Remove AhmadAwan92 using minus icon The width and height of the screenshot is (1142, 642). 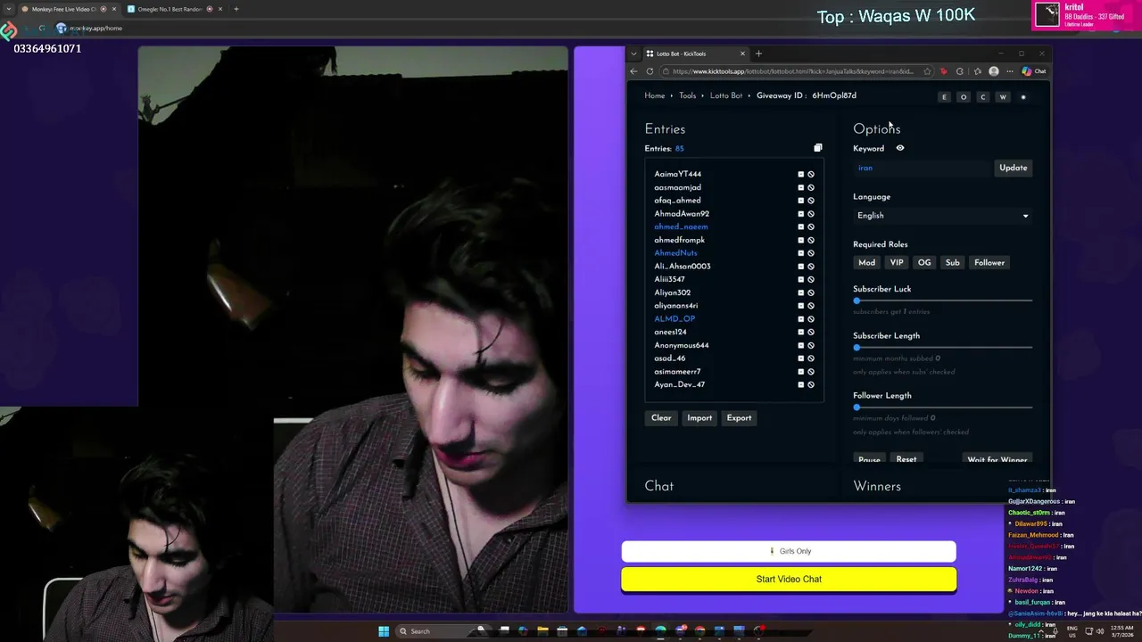800,214
